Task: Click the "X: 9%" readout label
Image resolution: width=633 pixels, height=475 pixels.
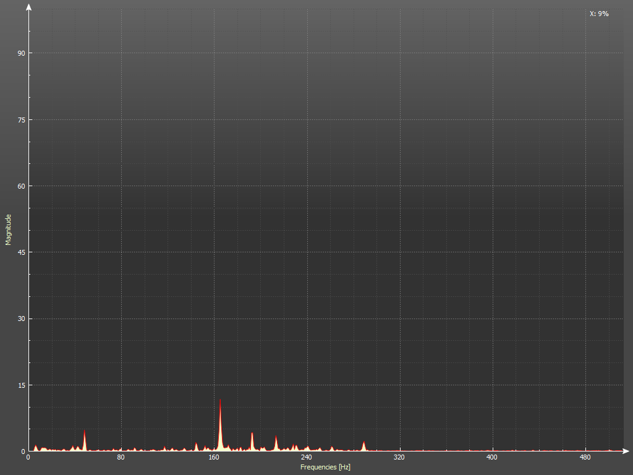Action: [598, 14]
